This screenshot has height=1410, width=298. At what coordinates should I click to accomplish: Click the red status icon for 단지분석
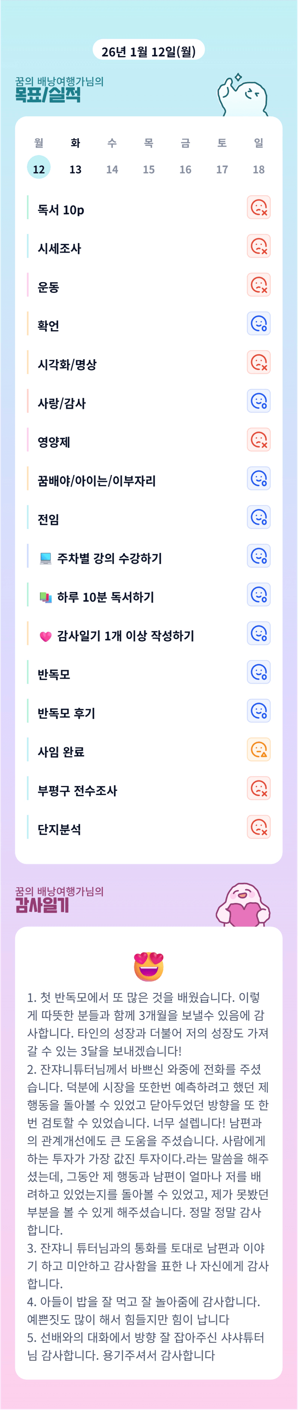coord(258,827)
